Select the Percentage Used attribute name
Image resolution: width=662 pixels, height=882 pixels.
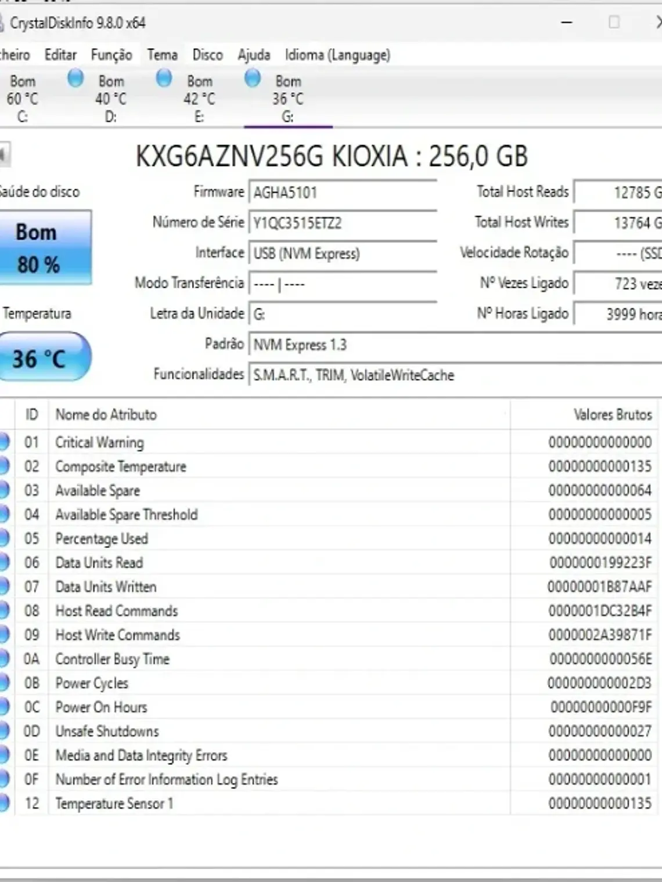tap(102, 539)
